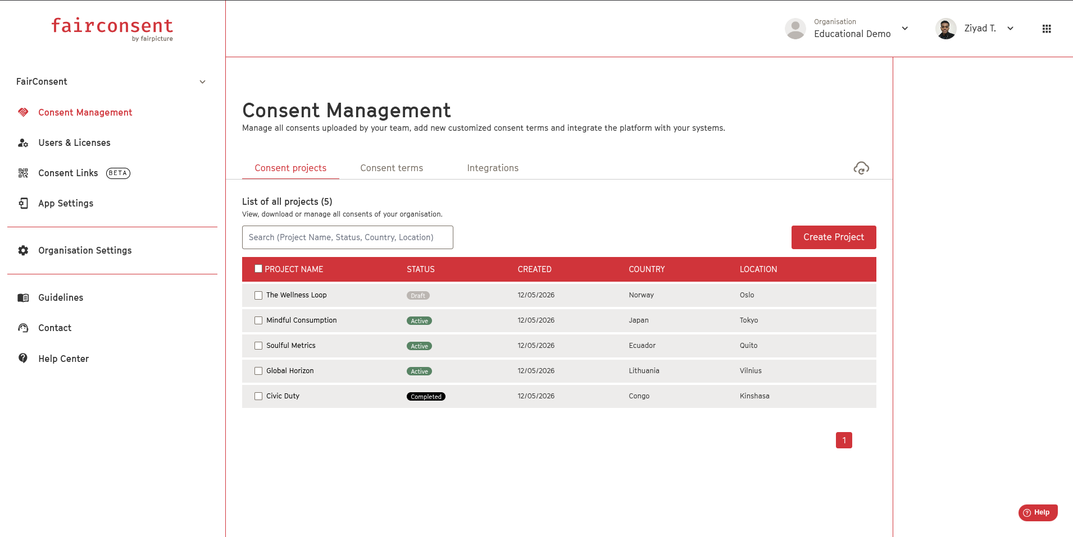Open the Organisation dropdown chevron
The height and width of the screenshot is (537, 1073).
(x=905, y=29)
